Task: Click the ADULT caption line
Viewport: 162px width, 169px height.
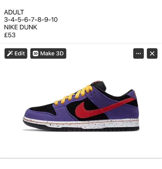Action: pyautogui.click(x=14, y=12)
